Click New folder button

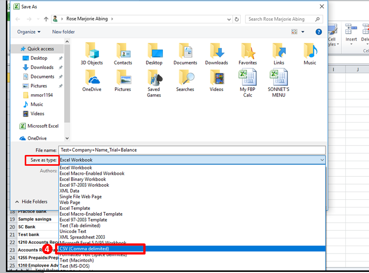tap(63, 32)
